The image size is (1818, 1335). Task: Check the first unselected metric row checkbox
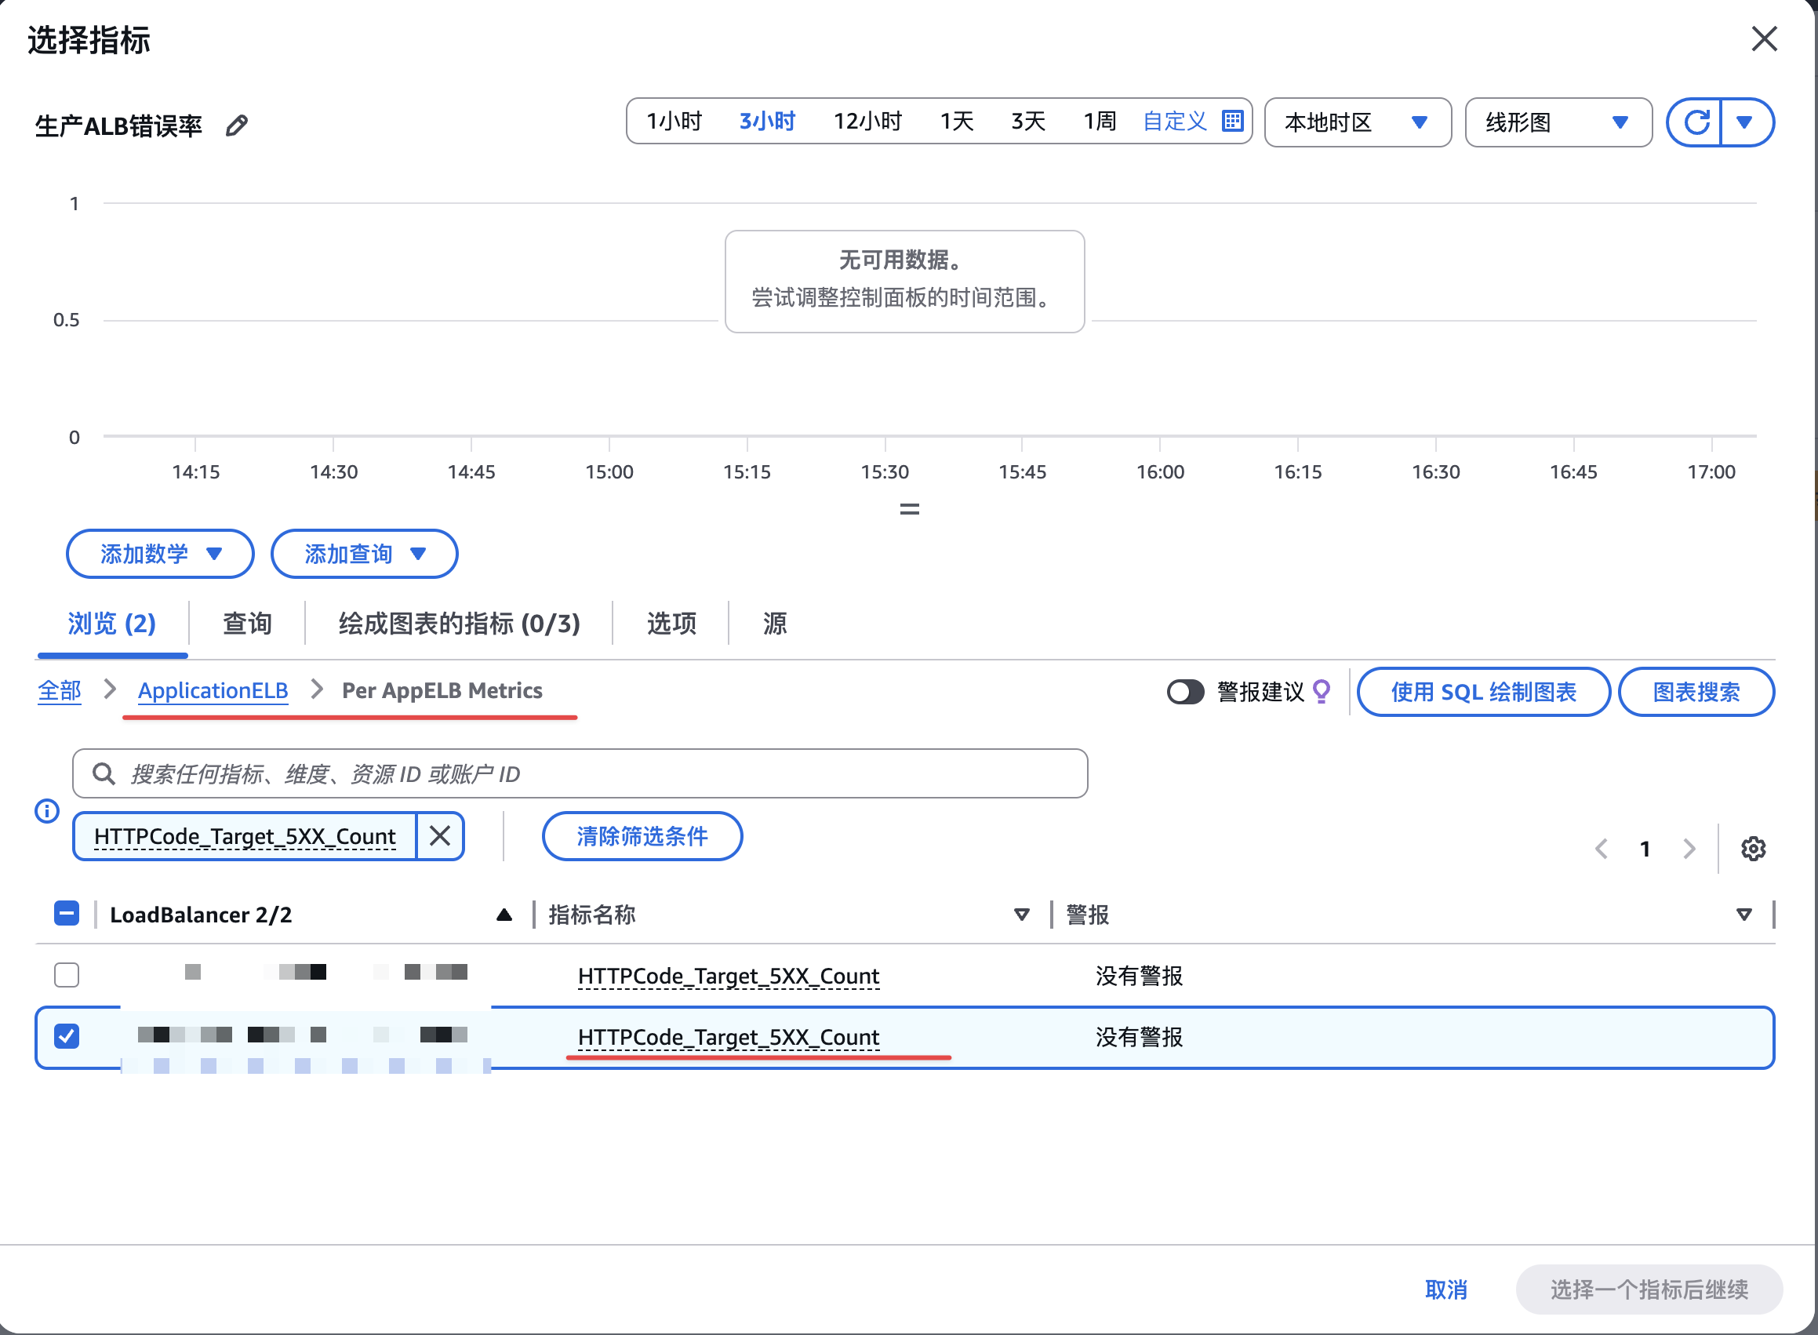[x=67, y=975]
